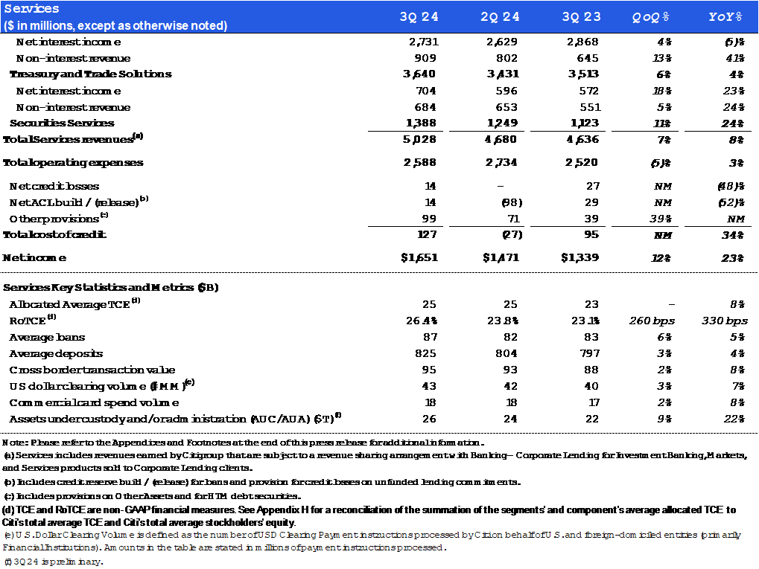Select the "Net ACL build / (release)" label
Screen dimensions: 759x569
(x=79, y=202)
